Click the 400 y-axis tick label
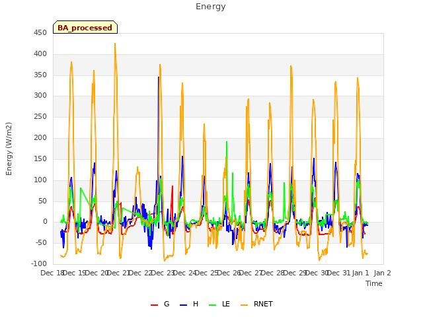The height and width of the screenshot is (317, 423). pos(40,54)
